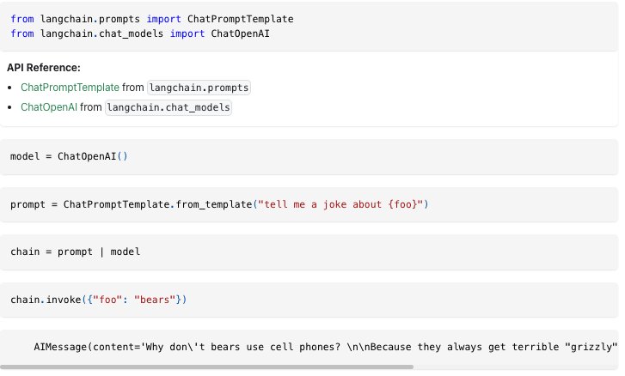Click the horizontal scrollbar under the output
625x376 pixels.
coord(206,367)
